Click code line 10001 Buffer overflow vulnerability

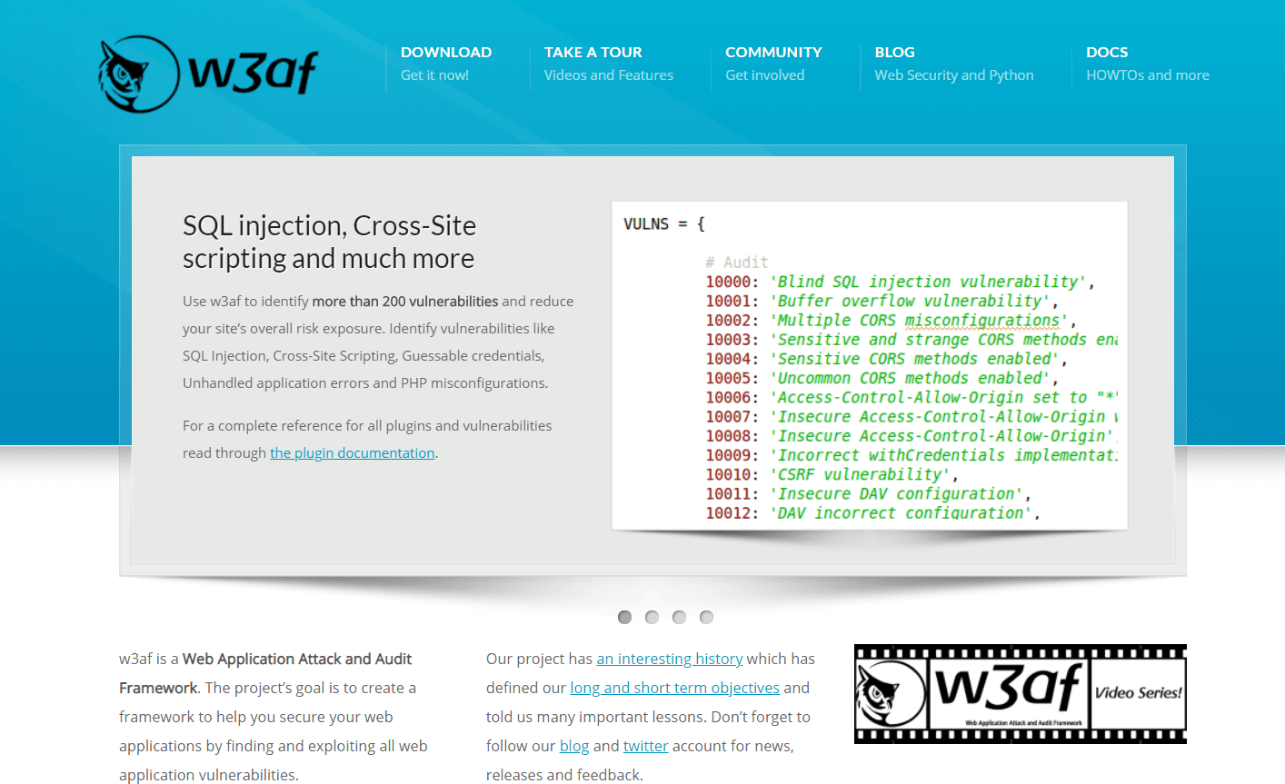tap(882, 301)
